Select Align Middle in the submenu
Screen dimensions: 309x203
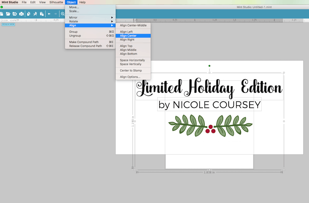[133, 50]
